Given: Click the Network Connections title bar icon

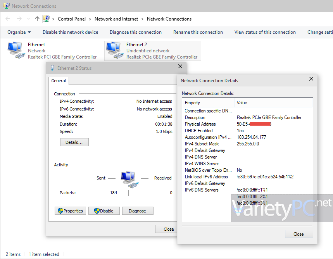Looking at the screenshot, I should [x=6, y=6].
